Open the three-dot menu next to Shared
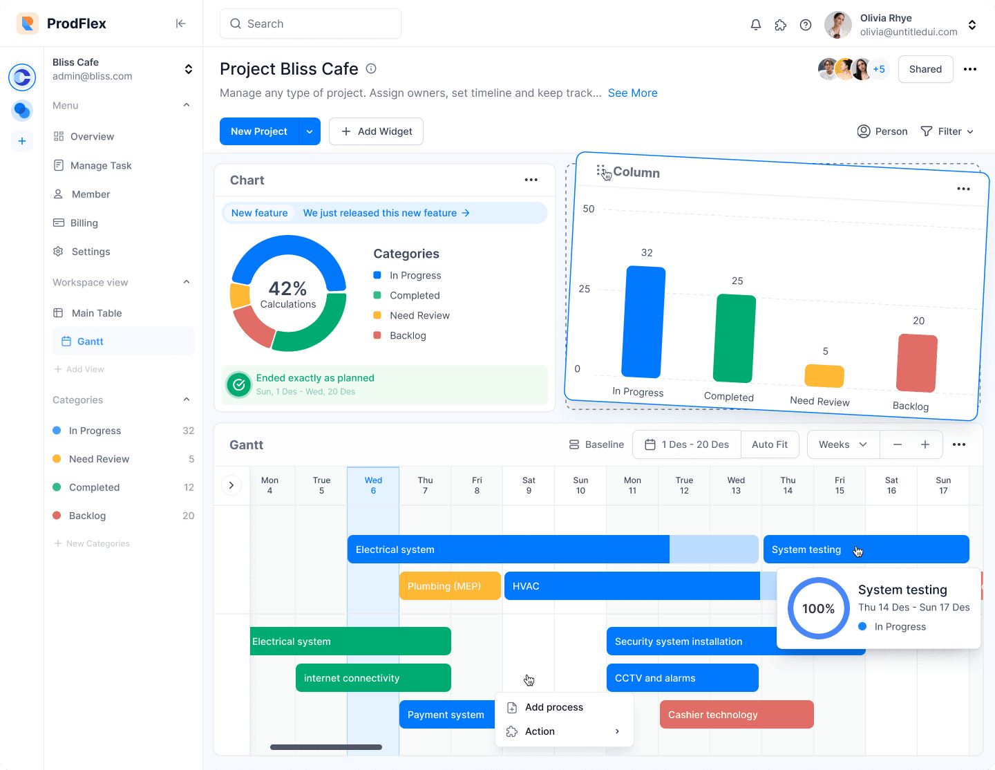 tap(970, 69)
